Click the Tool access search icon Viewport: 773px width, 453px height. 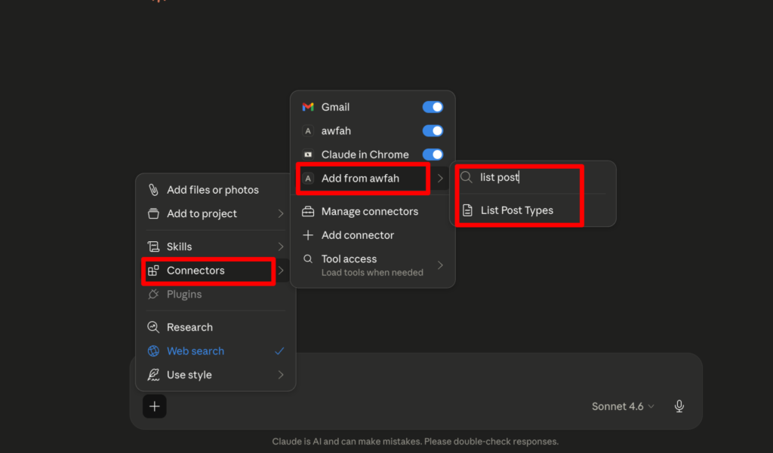308,259
